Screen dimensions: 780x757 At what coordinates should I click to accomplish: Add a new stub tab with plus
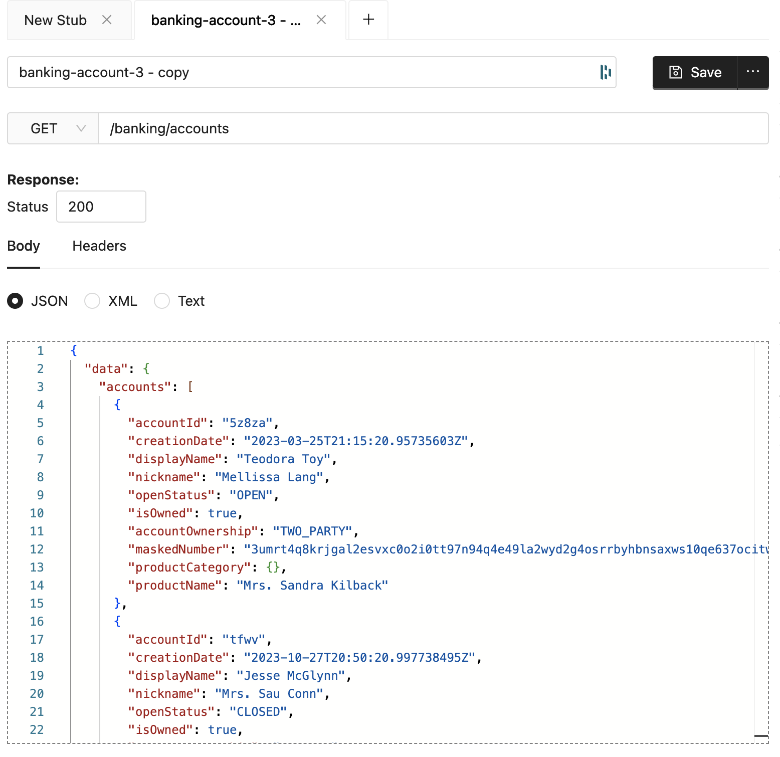[368, 20]
